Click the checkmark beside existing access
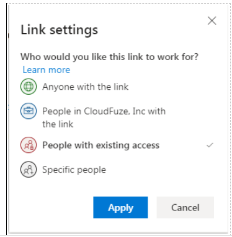 click(210, 145)
